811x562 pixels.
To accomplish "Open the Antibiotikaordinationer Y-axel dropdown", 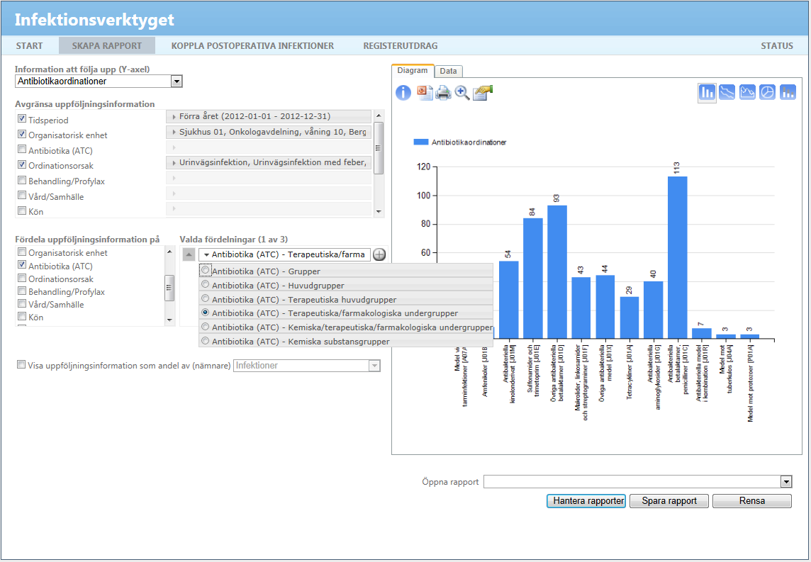I will (177, 82).
